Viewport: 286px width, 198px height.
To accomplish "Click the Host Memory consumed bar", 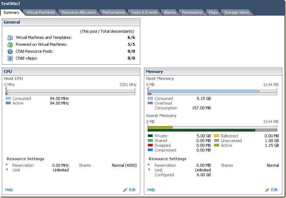I will [203, 91].
